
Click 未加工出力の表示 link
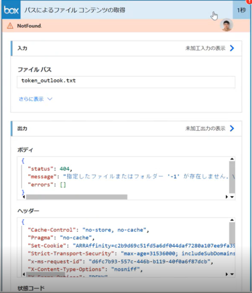(205, 128)
